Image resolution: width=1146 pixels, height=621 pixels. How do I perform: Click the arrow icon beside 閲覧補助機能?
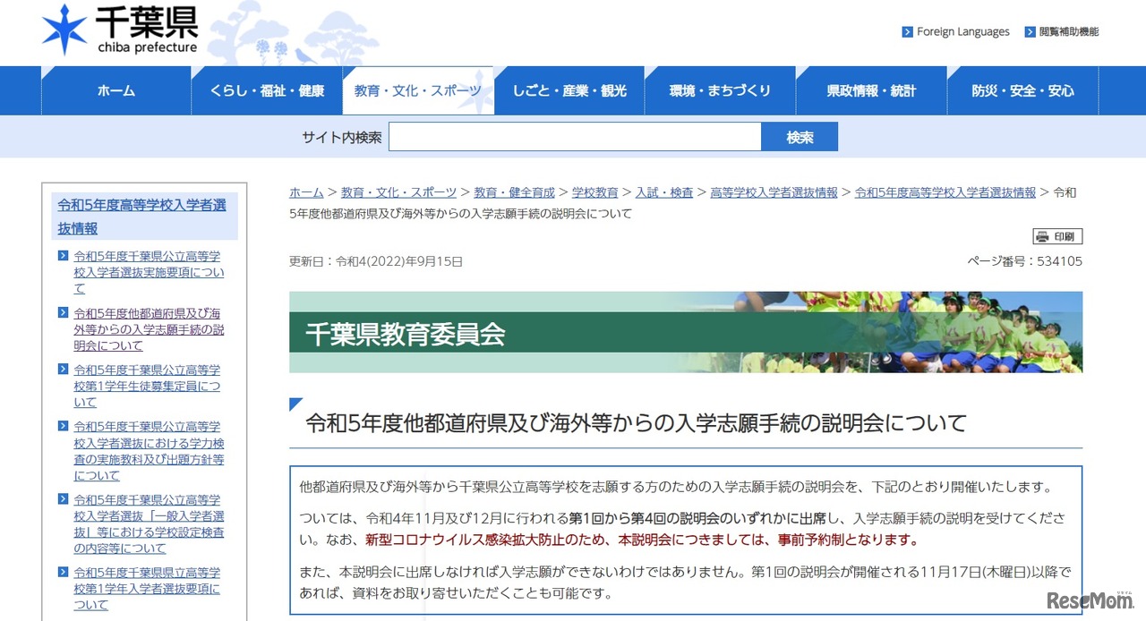(x=1031, y=32)
